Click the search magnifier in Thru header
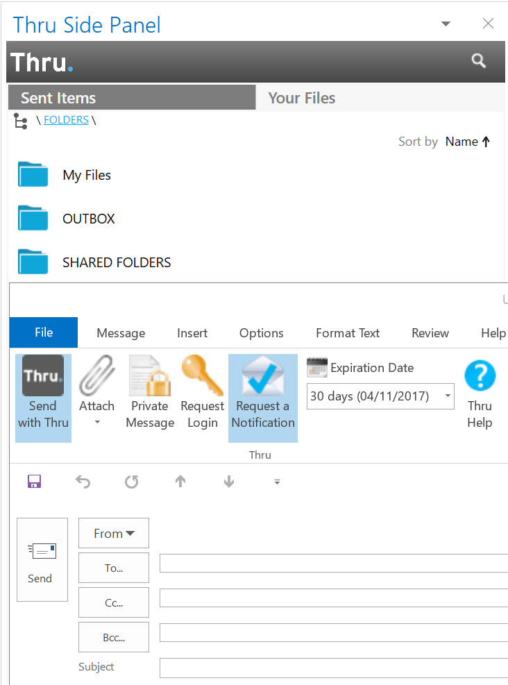508x685 pixels. 479,61
